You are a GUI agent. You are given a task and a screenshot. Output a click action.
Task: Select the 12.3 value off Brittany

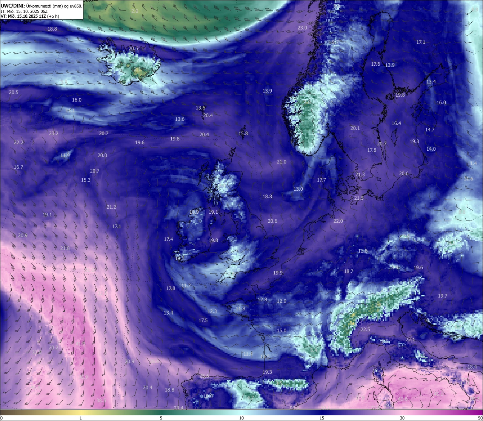coord(212,312)
